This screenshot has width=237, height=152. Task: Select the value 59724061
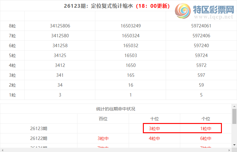click(x=201, y=26)
